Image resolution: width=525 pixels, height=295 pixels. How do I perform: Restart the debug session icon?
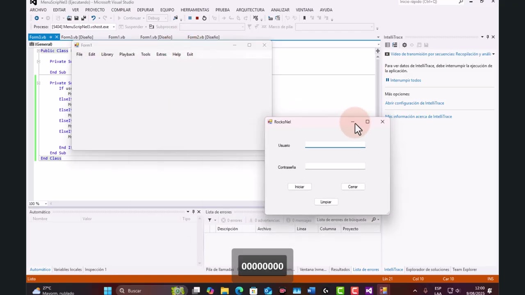click(x=204, y=18)
